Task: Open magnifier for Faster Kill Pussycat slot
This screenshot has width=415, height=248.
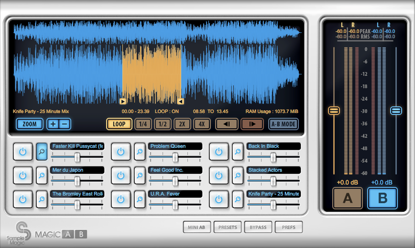Action: click(x=42, y=152)
